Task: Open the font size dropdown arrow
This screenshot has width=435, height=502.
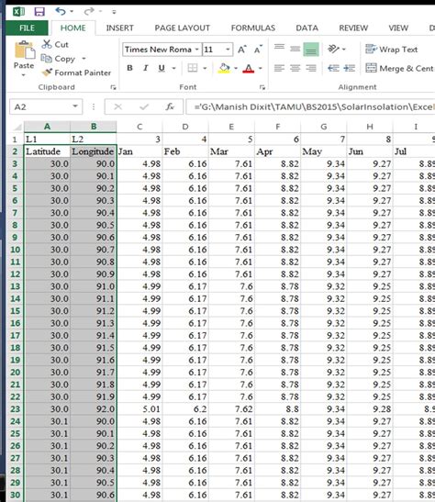Action: 228,50
